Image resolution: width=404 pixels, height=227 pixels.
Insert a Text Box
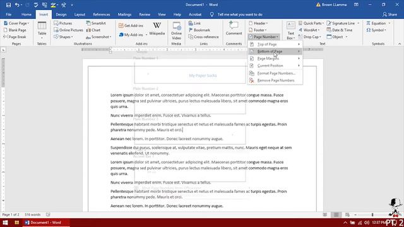click(x=291, y=30)
